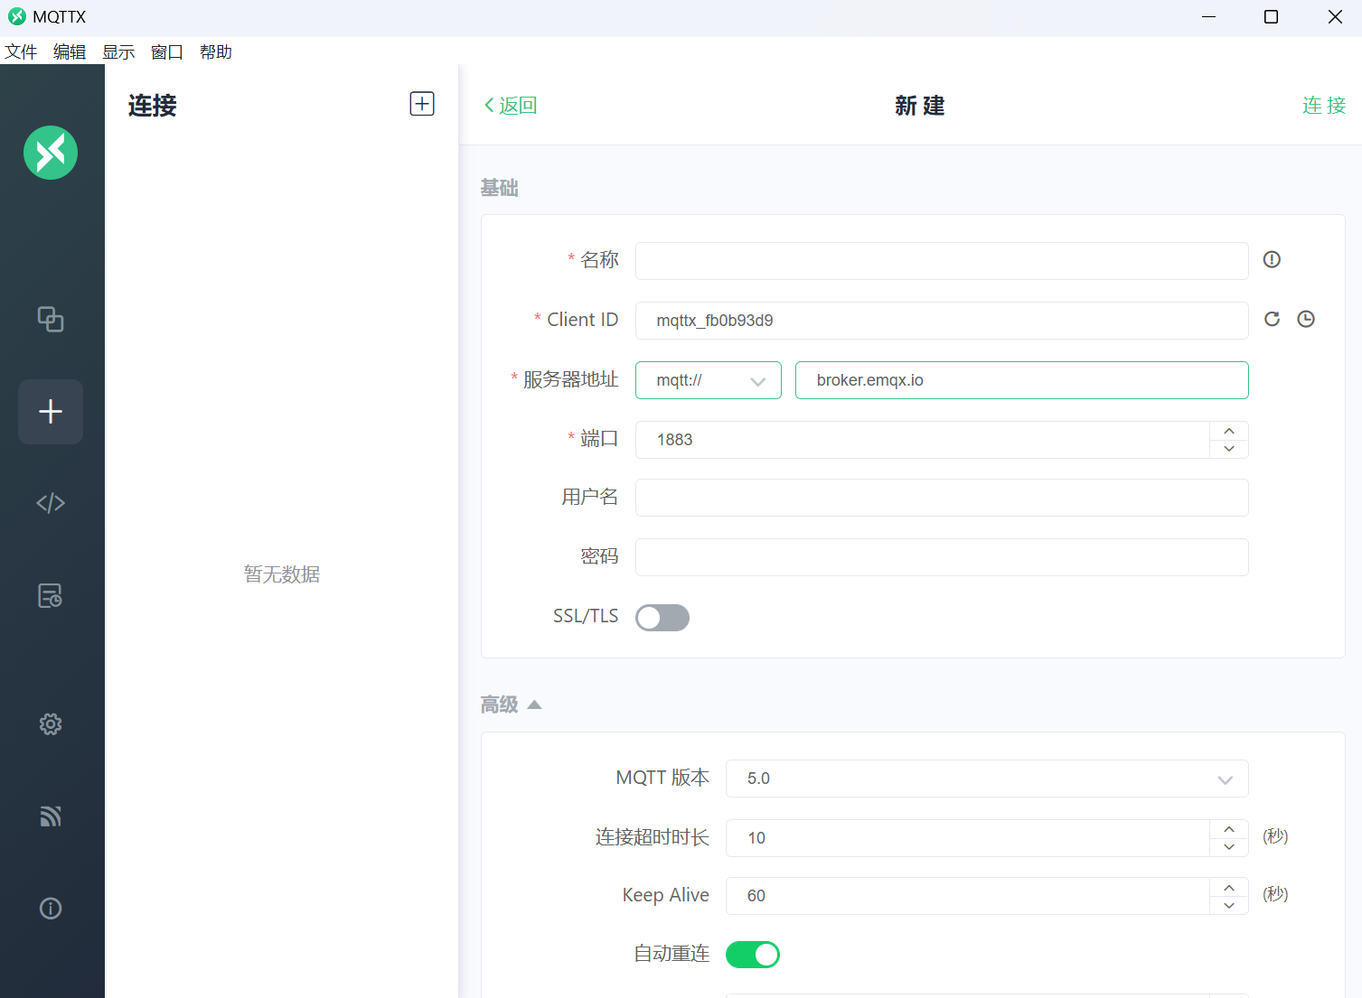This screenshot has width=1362, height=998.
Task: Collapse the 高级 section
Action: pyautogui.click(x=512, y=704)
